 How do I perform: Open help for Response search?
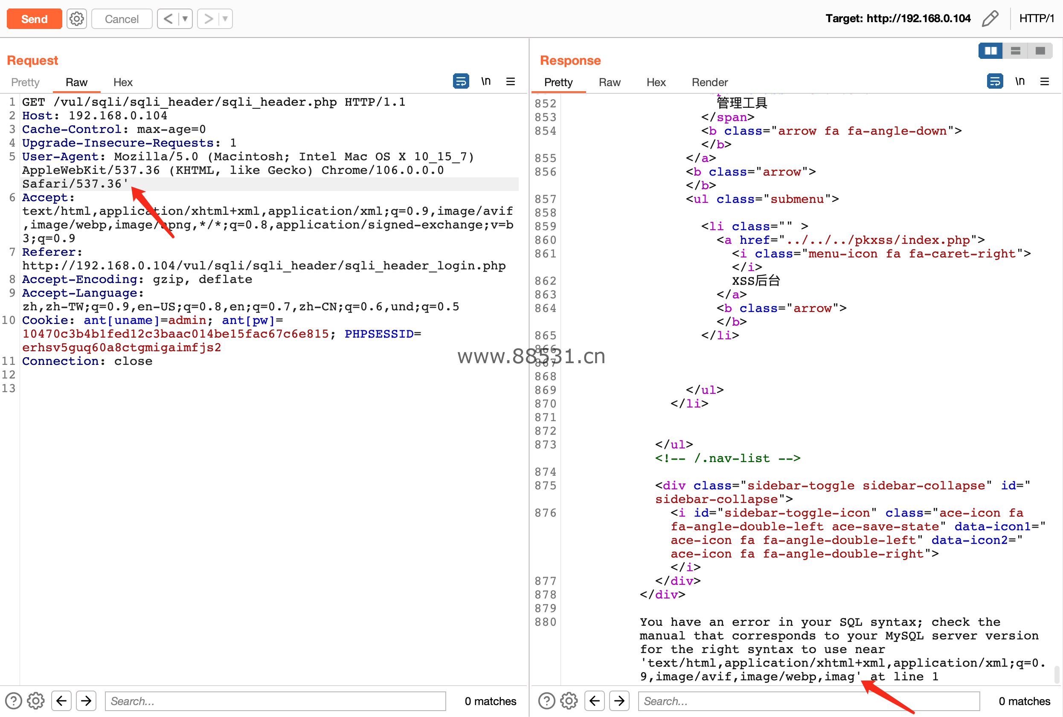point(546,701)
